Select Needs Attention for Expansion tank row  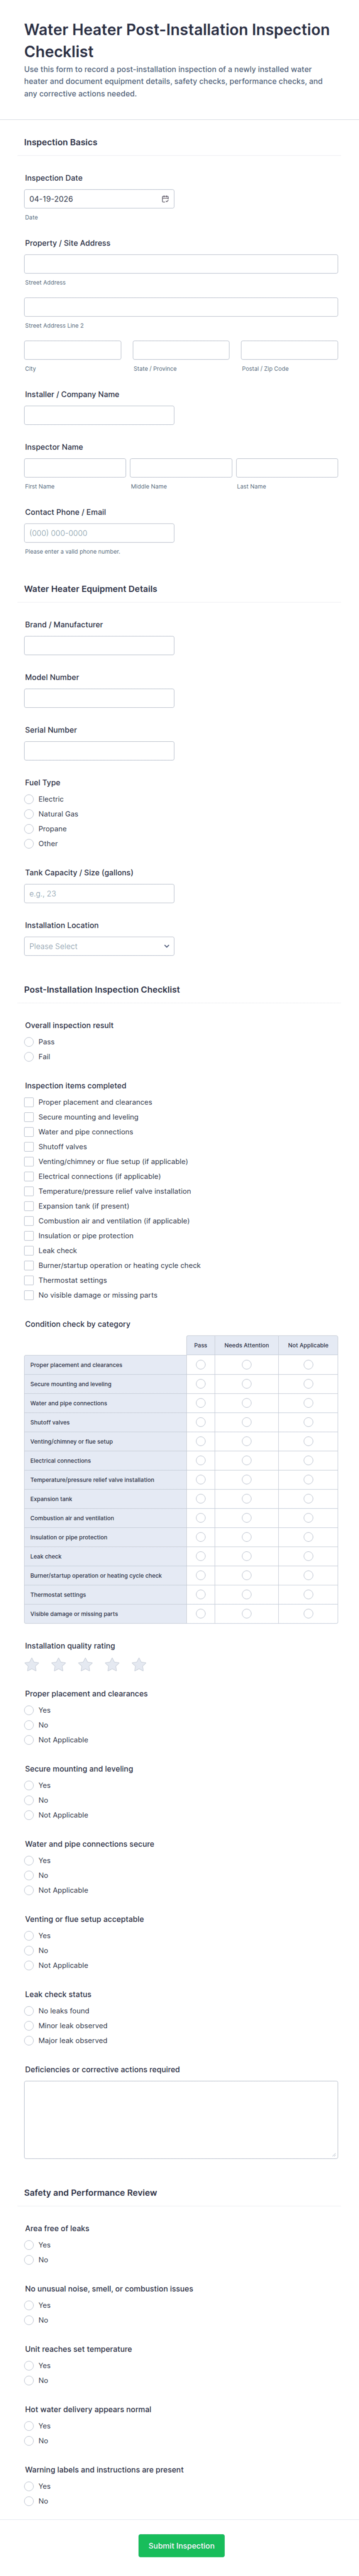pyautogui.click(x=246, y=1499)
